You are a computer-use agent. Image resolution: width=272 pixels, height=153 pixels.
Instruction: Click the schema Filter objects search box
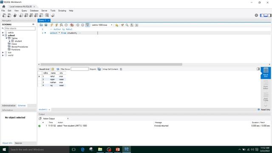click(x=20, y=28)
